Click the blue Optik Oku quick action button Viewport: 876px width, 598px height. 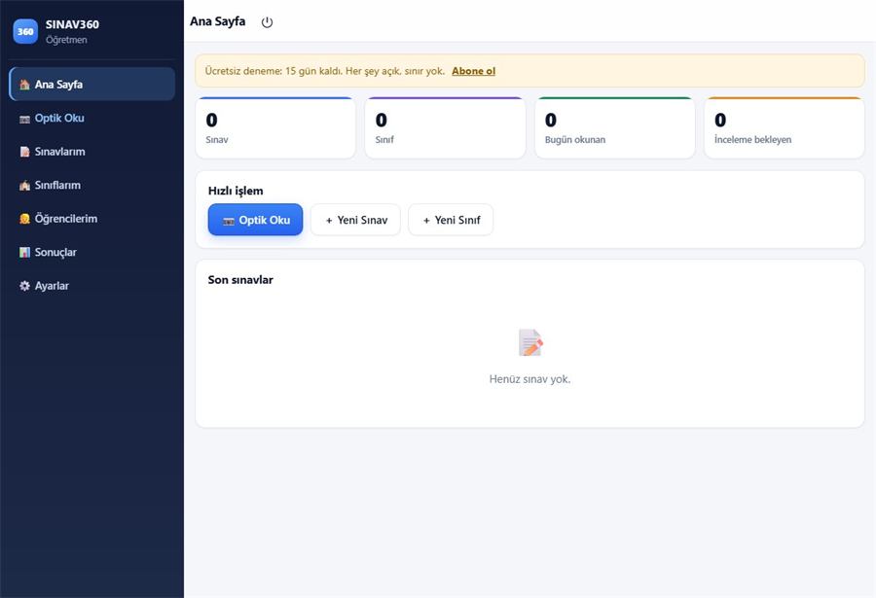255,220
